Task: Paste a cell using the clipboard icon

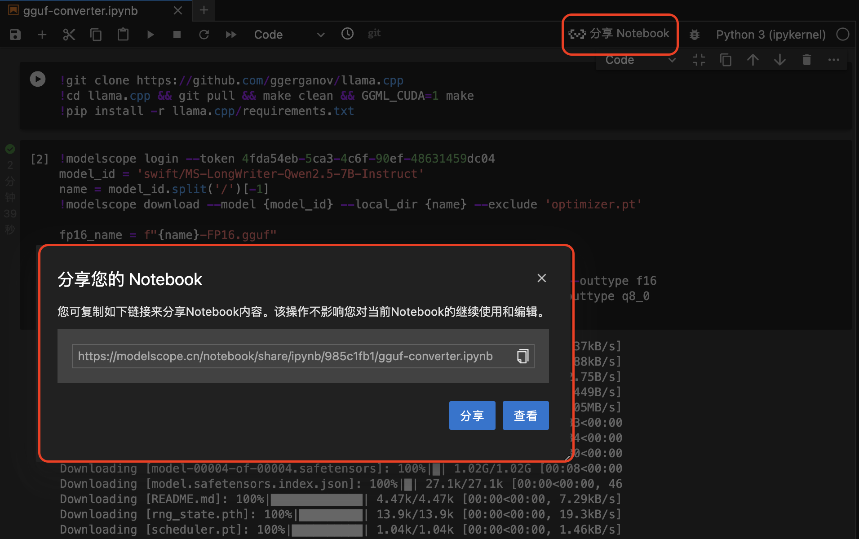Action: [x=123, y=35]
